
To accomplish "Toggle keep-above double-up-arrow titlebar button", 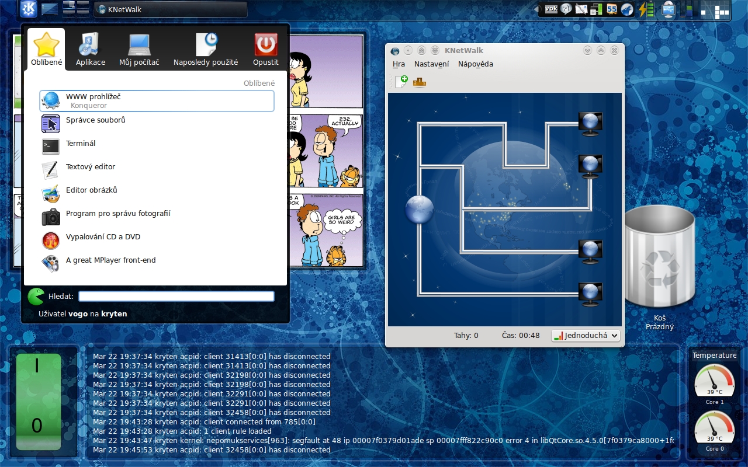I will tap(421, 51).
